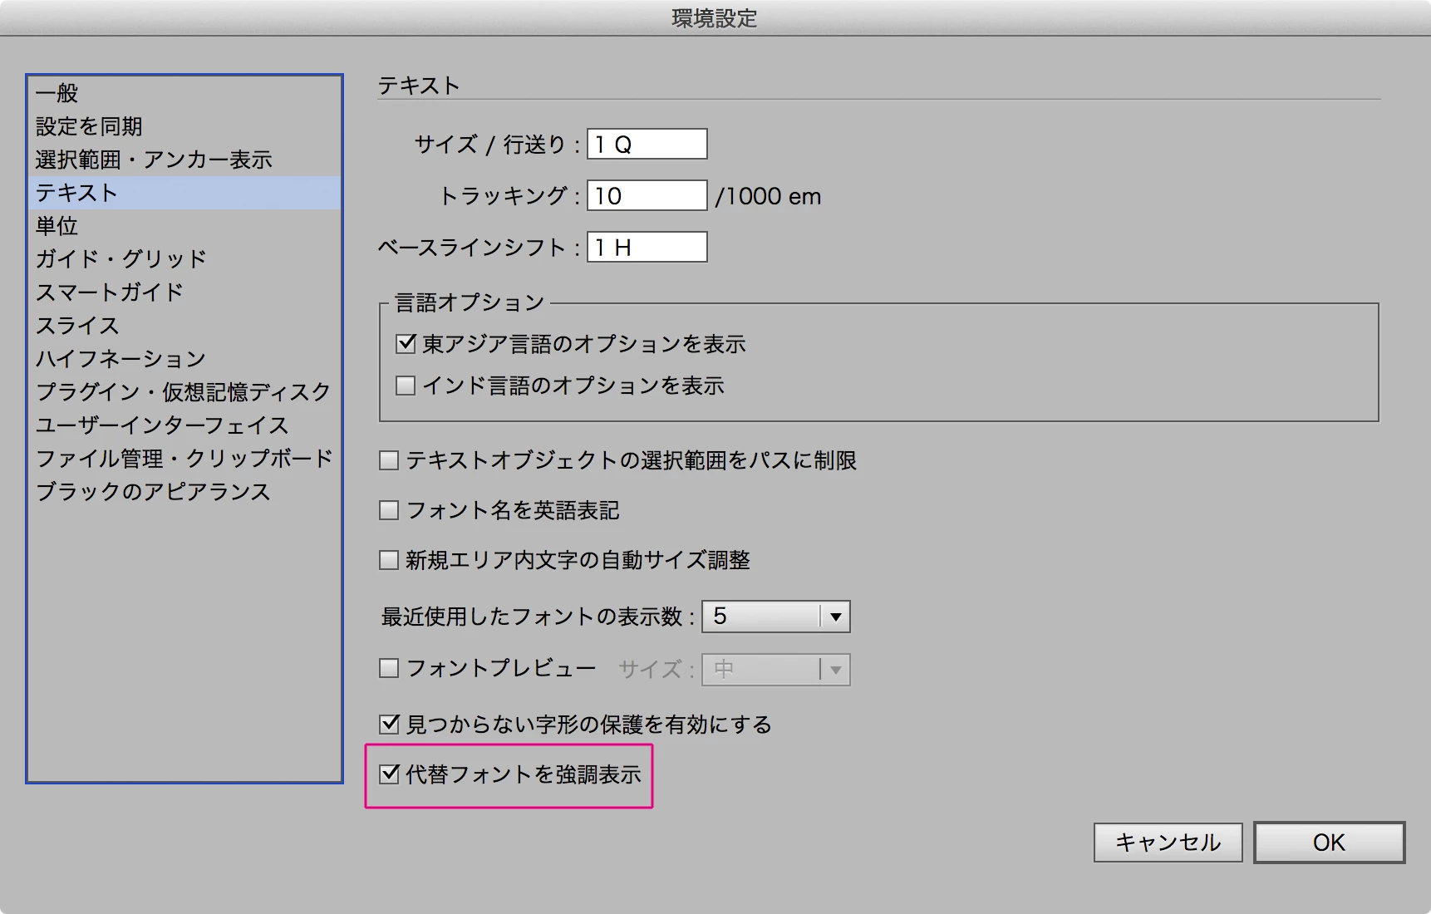1431x914 pixels.
Task: Toggle 新規エリア内文字の自動サイズ調整 checkbox
Action: 389,560
